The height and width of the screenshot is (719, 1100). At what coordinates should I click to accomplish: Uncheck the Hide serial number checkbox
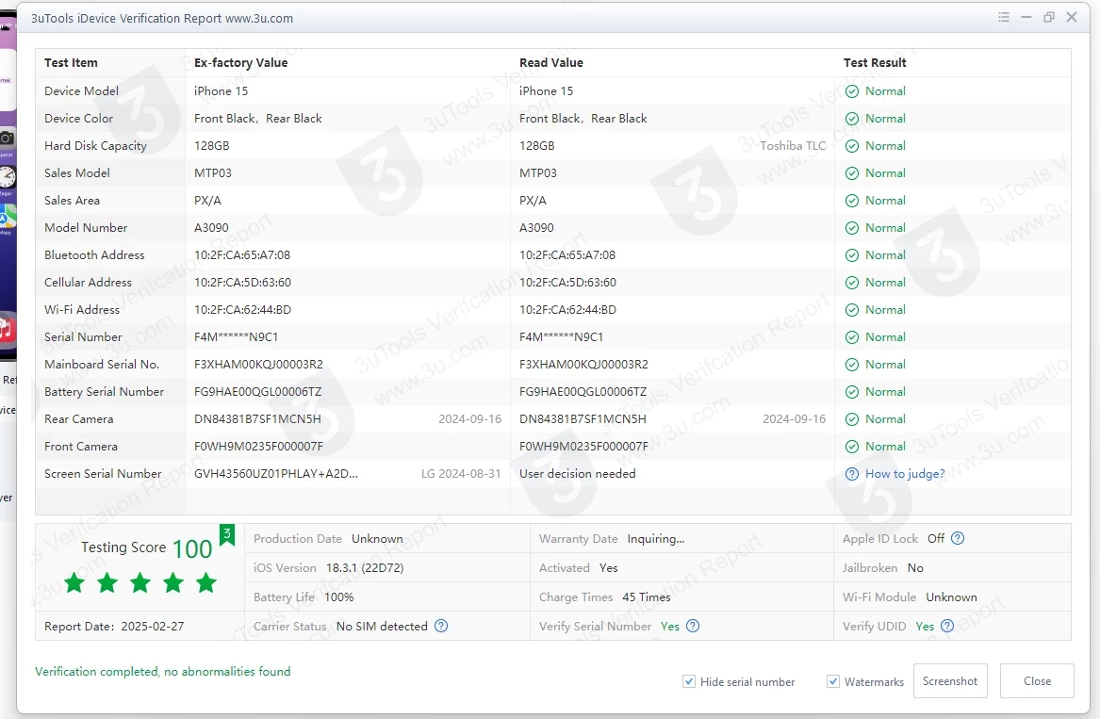(x=689, y=681)
